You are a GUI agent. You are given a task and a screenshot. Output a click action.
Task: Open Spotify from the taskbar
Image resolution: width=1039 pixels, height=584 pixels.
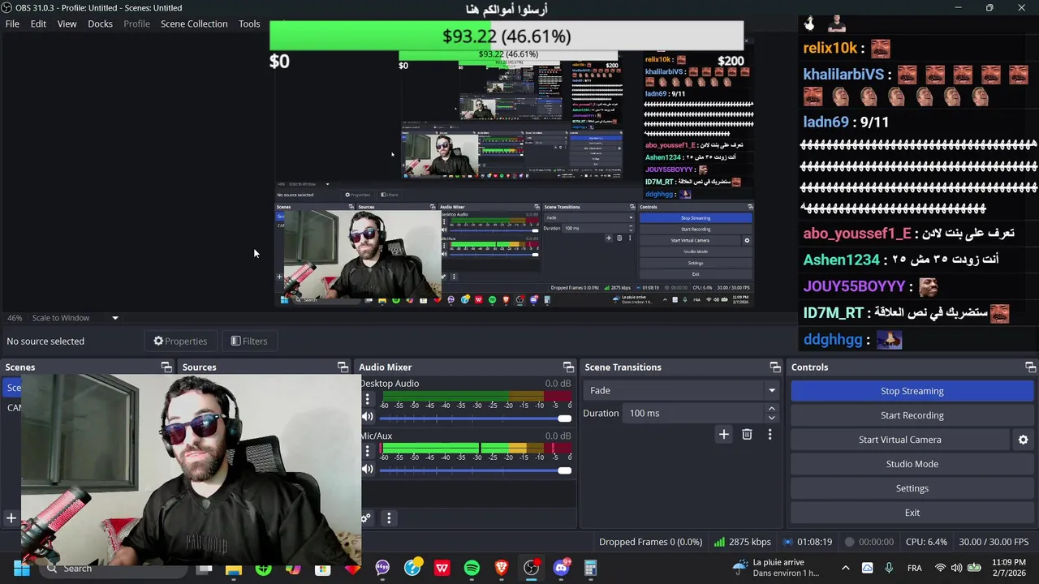click(472, 569)
